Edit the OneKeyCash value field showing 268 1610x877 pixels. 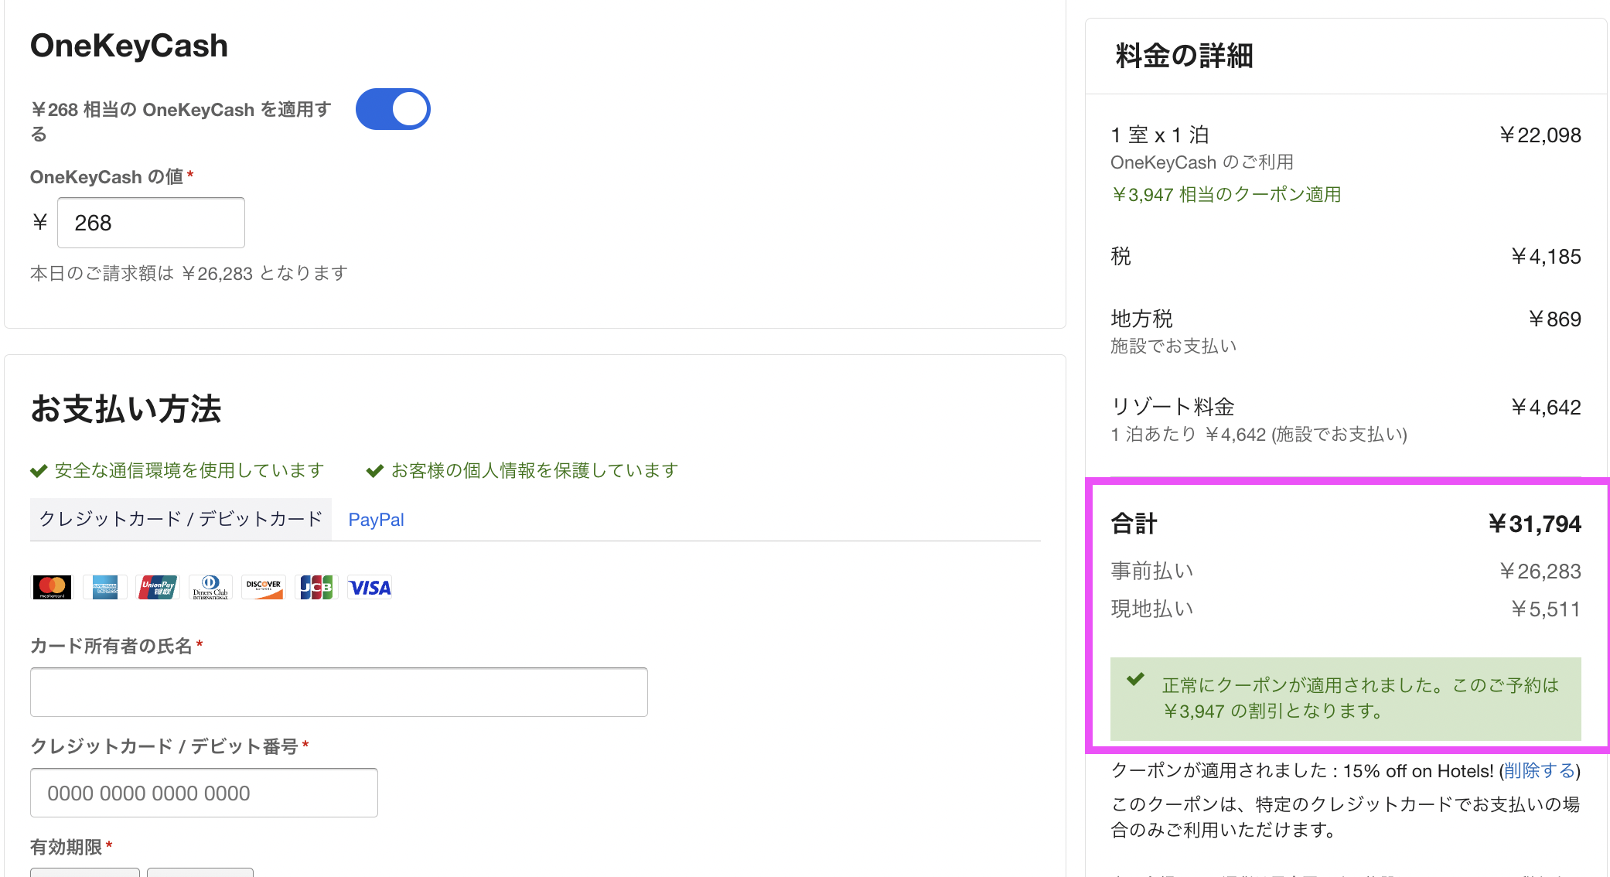click(151, 223)
